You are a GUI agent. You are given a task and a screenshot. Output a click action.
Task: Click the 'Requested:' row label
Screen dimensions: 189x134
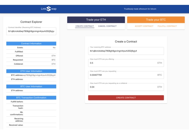click(18, 60)
